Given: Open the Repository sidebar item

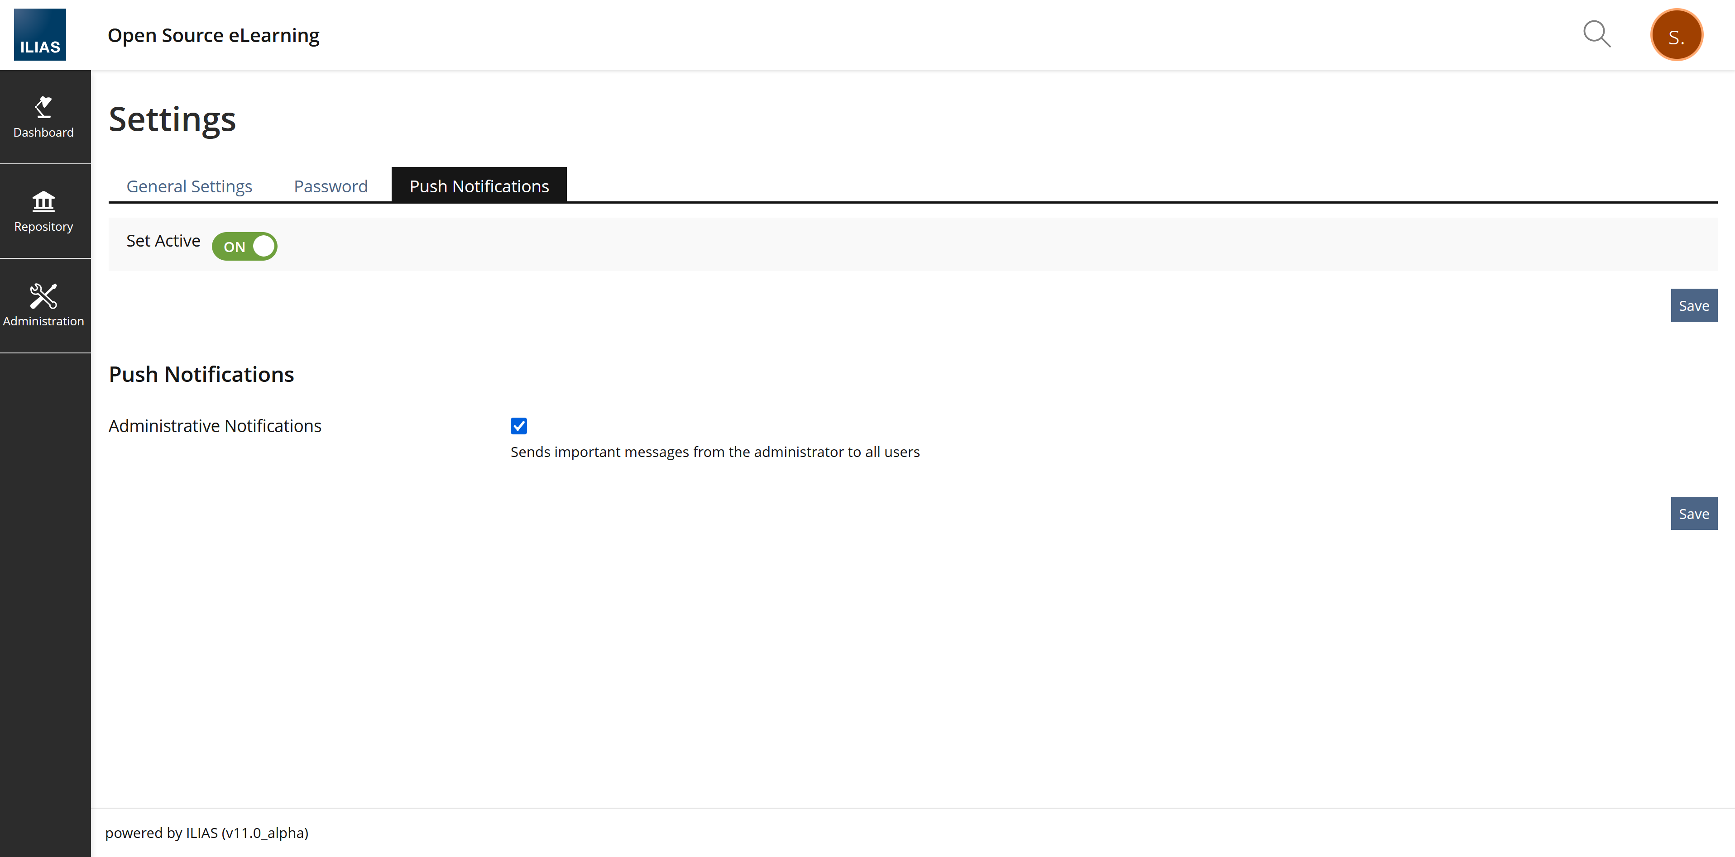Looking at the screenshot, I should 44,211.
